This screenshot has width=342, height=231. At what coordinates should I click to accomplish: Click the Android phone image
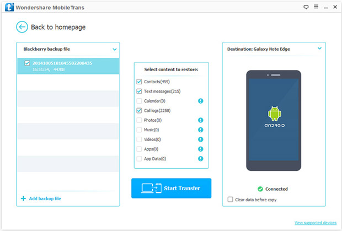(274, 121)
